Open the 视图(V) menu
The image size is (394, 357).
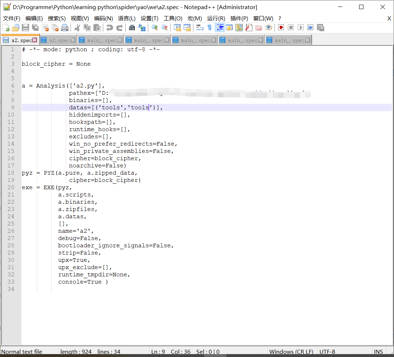(80, 19)
